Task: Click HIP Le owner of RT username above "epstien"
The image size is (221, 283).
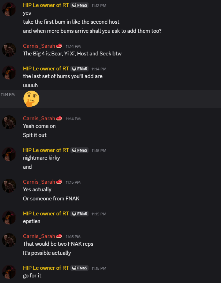Action: click(x=46, y=214)
